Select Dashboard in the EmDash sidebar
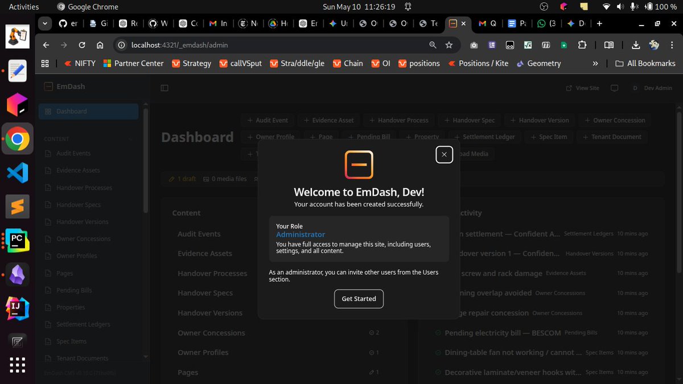Screen dimensions: 683x384 pos(88,112)
